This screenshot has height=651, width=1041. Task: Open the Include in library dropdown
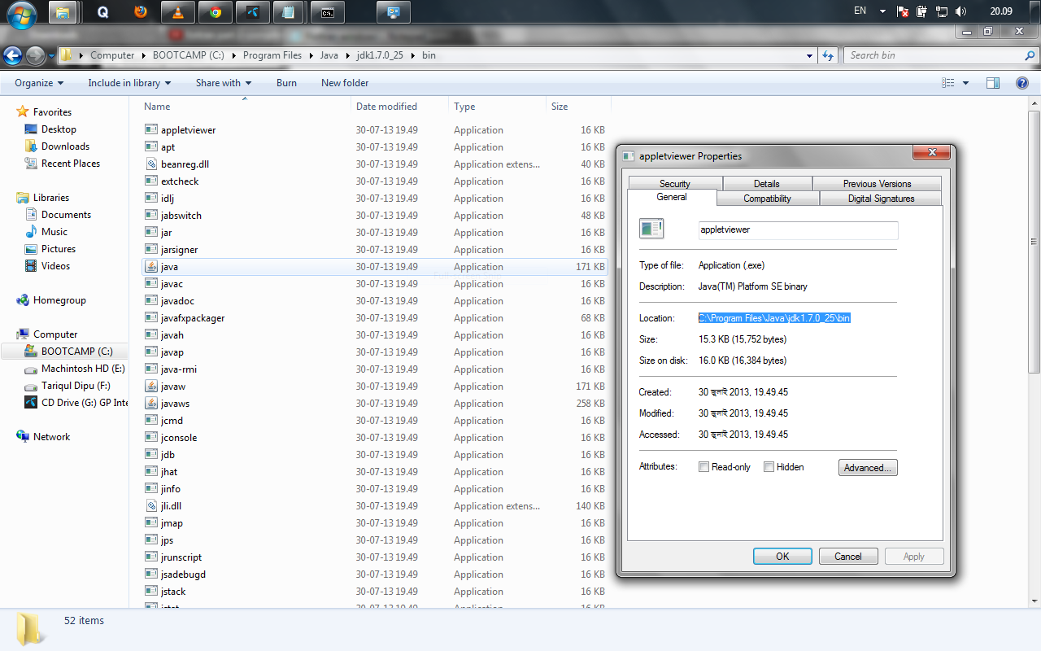tap(129, 83)
